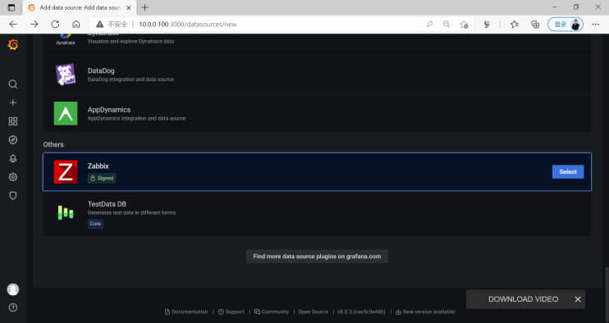
Task: Click the TestData DB title text
Action: (107, 204)
